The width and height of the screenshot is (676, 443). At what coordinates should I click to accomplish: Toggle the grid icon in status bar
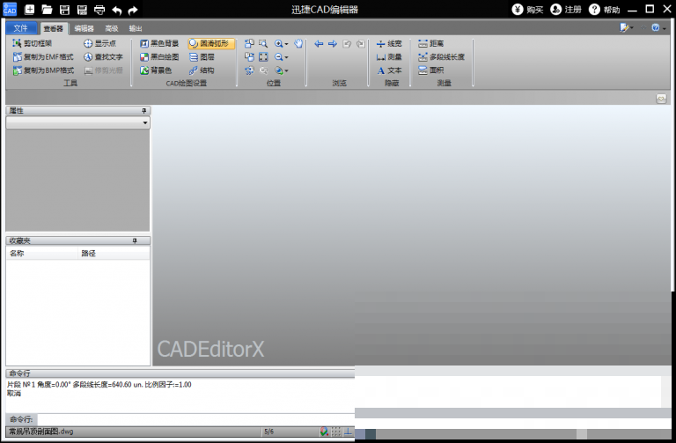click(336, 432)
